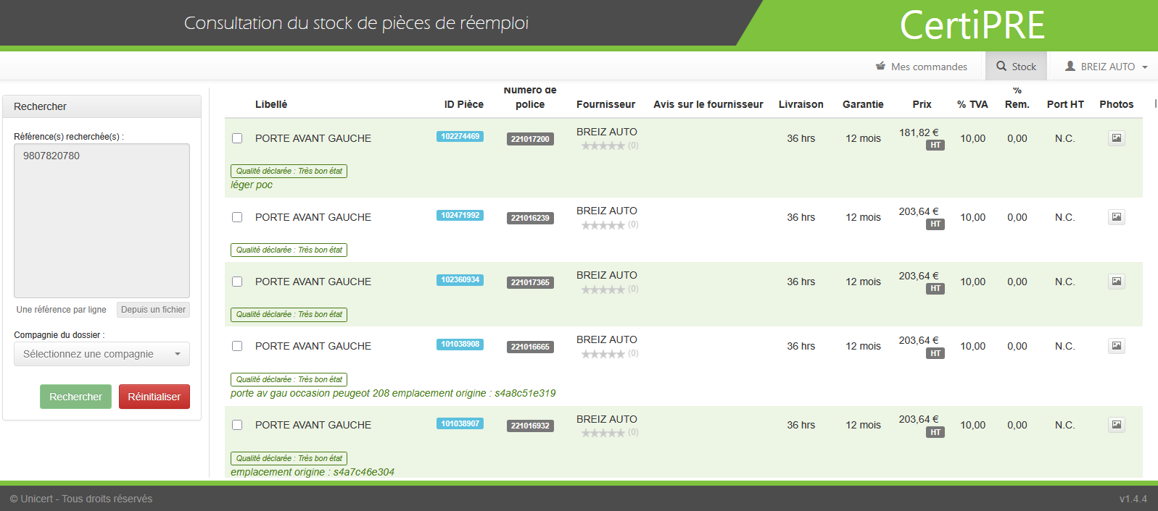
Task: Click the red Réinitialiser button
Action: (x=154, y=397)
